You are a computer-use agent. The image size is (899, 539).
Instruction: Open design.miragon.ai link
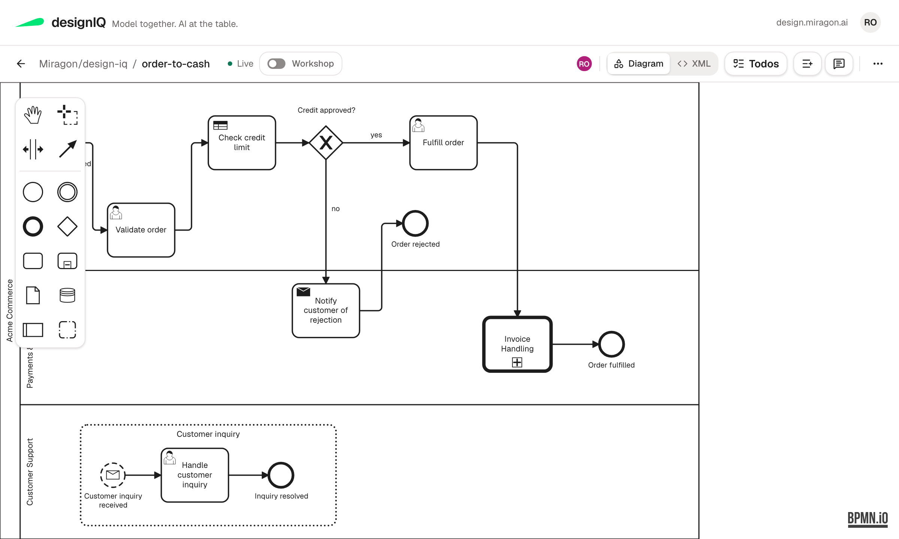point(812,22)
